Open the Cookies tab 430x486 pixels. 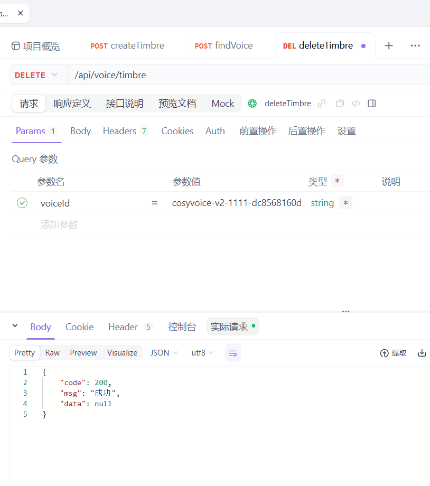(177, 131)
